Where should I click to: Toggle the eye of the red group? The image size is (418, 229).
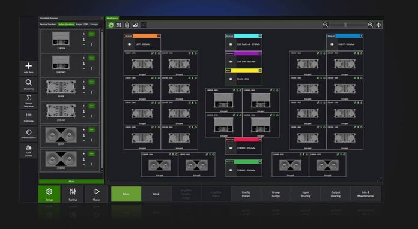coord(231,148)
